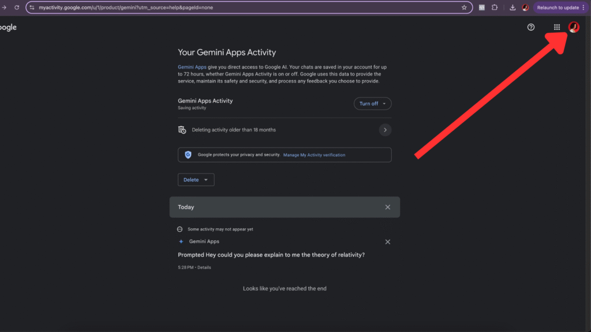The width and height of the screenshot is (591, 332).
Task: Click the 'Saving activity' status text
Action: point(192,108)
